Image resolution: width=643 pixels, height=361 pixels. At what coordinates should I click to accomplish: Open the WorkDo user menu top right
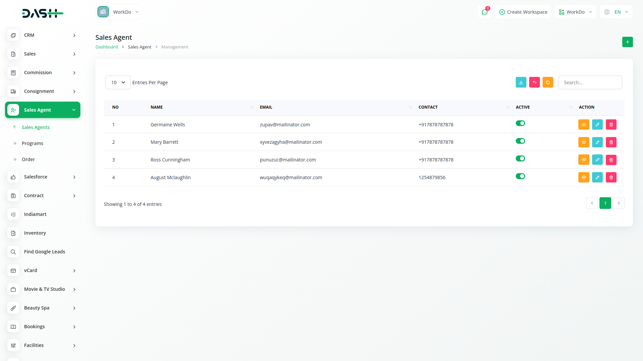(575, 12)
